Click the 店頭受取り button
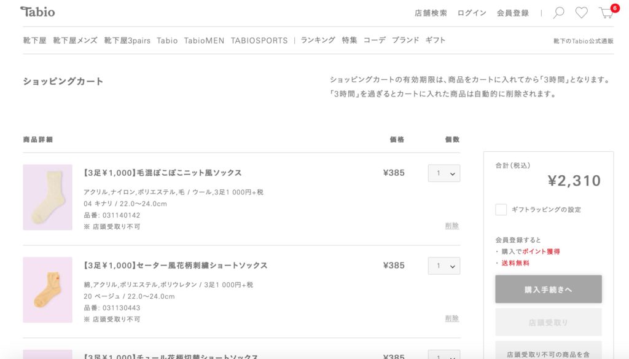 [549, 322]
